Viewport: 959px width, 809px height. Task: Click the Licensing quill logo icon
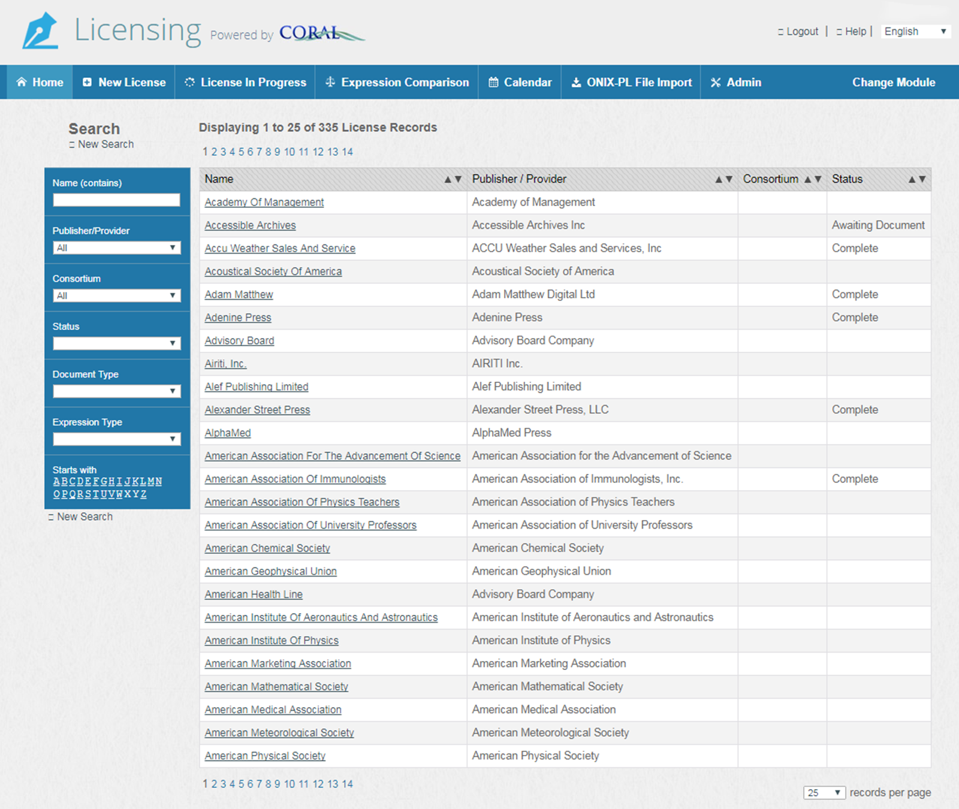tap(40, 31)
